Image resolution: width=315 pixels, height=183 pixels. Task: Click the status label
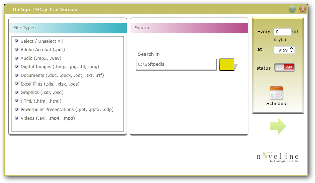[263, 68]
